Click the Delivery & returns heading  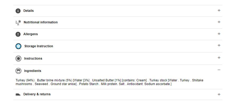37,94
